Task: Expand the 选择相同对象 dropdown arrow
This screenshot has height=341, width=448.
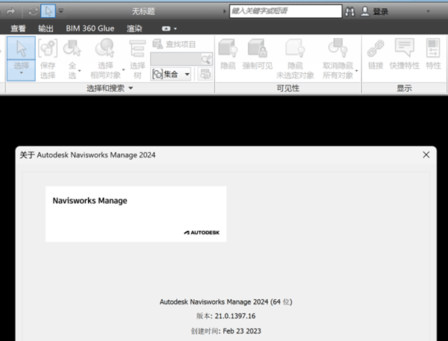Action: coord(123,69)
